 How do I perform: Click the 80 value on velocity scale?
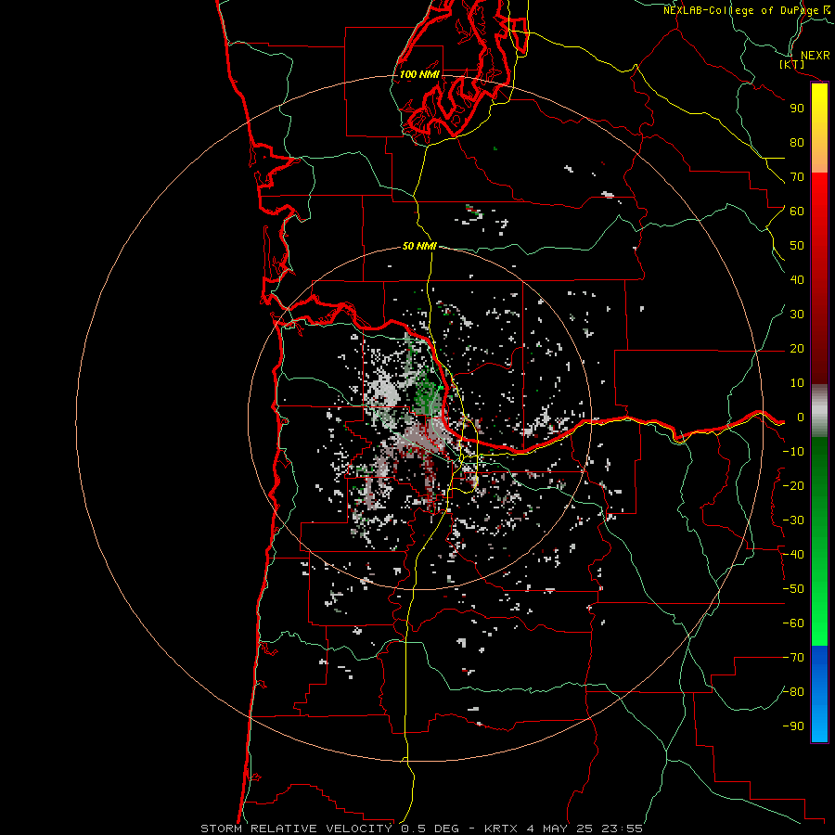[797, 143]
